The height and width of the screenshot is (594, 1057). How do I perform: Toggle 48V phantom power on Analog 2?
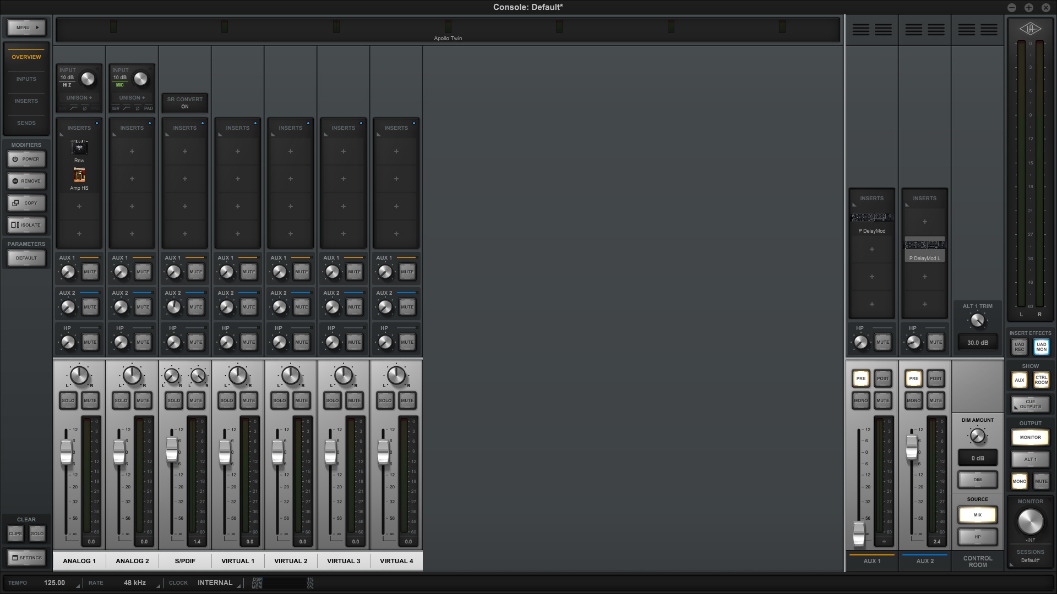[x=116, y=108]
